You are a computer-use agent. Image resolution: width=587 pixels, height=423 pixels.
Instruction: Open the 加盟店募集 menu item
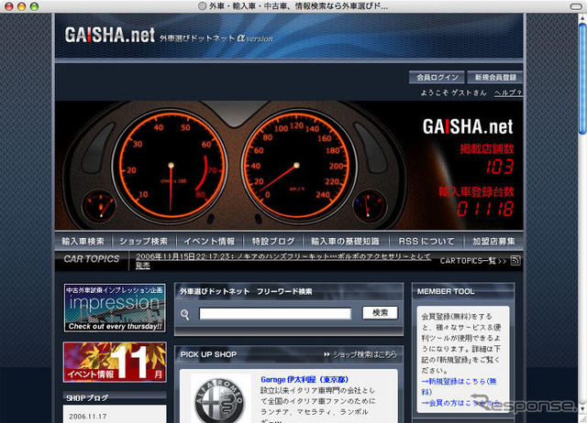tap(493, 242)
